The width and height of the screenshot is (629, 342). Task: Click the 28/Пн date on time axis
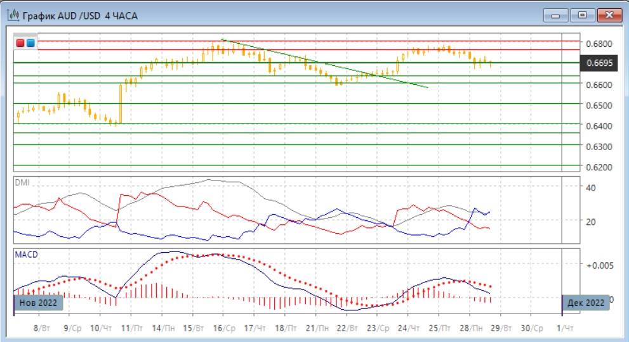(470, 328)
